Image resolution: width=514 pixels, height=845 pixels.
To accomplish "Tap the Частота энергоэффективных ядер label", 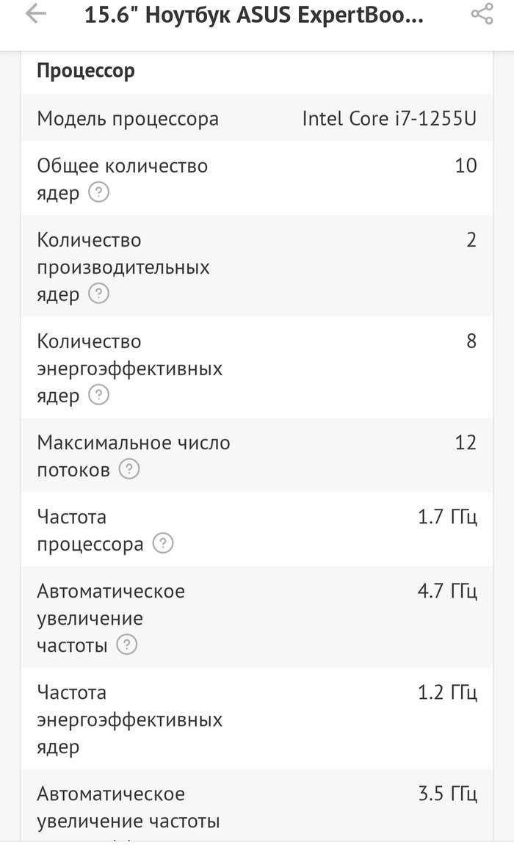I will coord(129,719).
